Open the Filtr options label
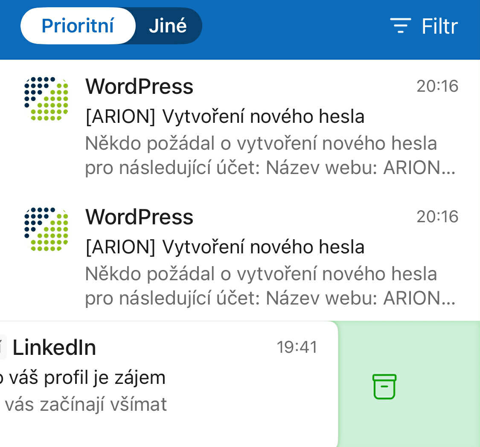Image resolution: width=480 pixels, height=447 pixels. (439, 26)
